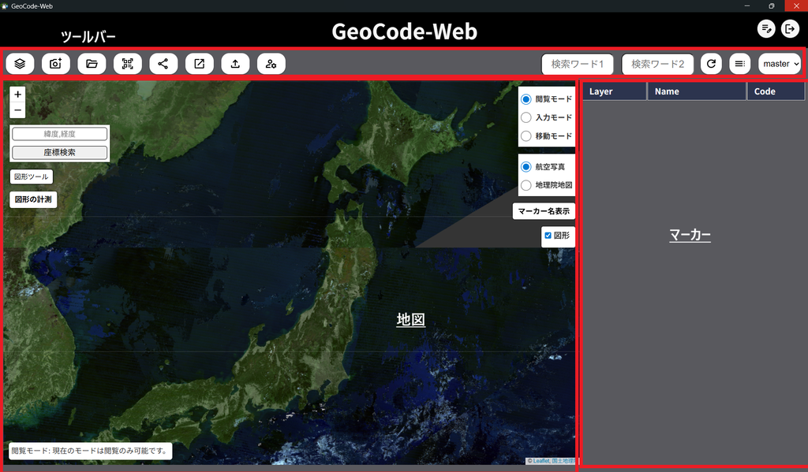Click the マーカー名表示 button
The width and height of the screenshot is (808, 472).
(544, 211)
